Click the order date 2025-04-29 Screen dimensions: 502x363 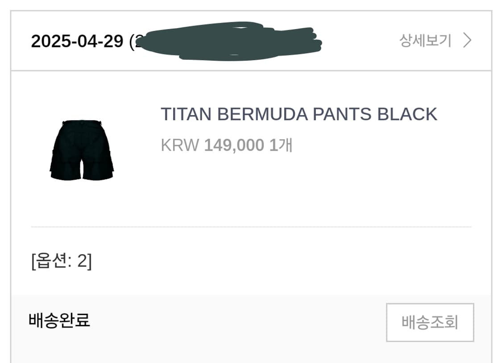coord(77,41)
